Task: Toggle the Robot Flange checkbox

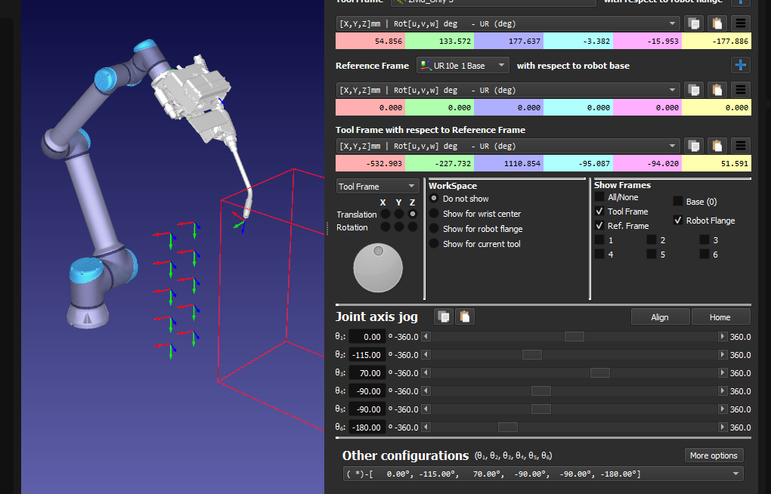Action: [678, 221]
